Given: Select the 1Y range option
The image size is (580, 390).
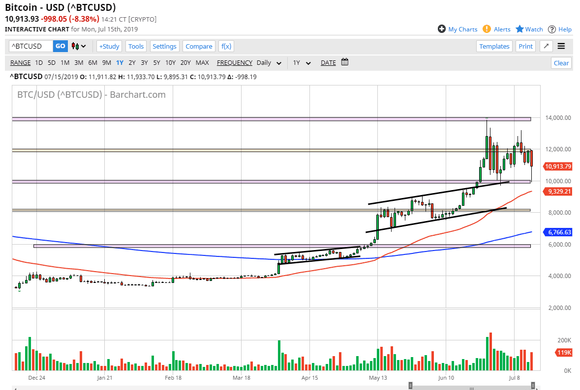Looking at the screenshot, I should (120, 63).
